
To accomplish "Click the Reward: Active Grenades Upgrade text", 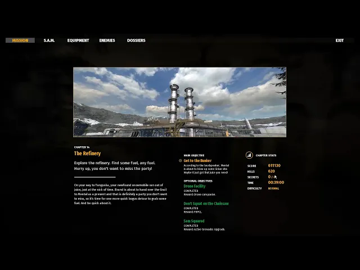I will point(204,229).
